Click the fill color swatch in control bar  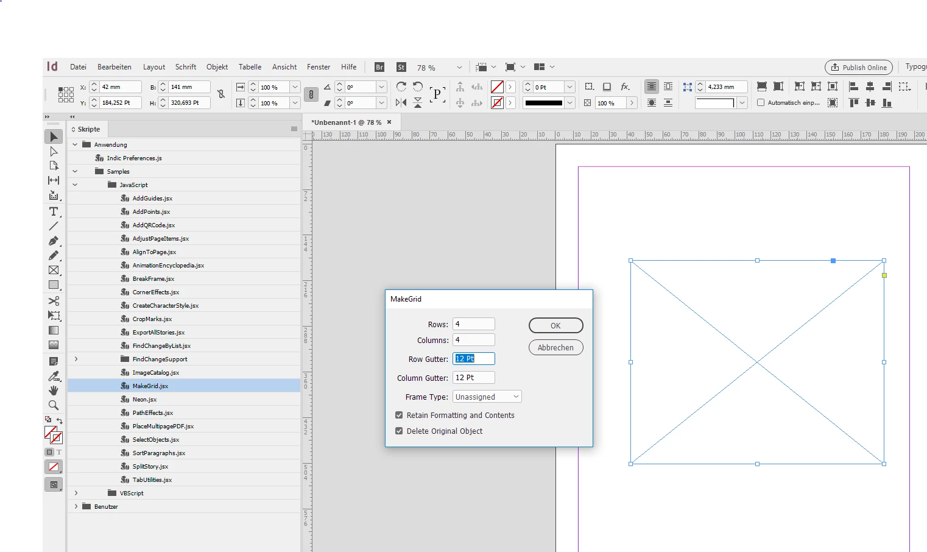497,87
